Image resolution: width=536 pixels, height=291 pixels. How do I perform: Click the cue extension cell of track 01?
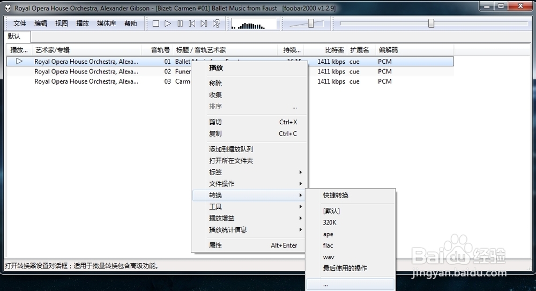[354, 62]
